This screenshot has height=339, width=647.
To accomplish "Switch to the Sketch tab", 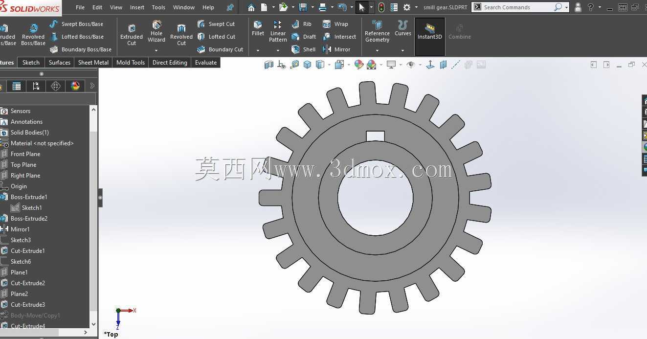I will click(31, 63).
